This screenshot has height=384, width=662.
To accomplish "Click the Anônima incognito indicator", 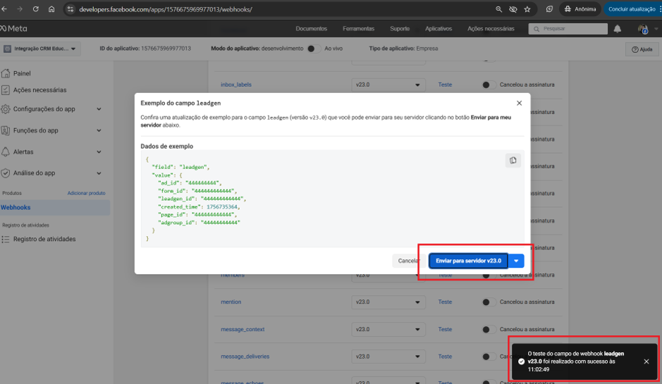I will [580, 9].
